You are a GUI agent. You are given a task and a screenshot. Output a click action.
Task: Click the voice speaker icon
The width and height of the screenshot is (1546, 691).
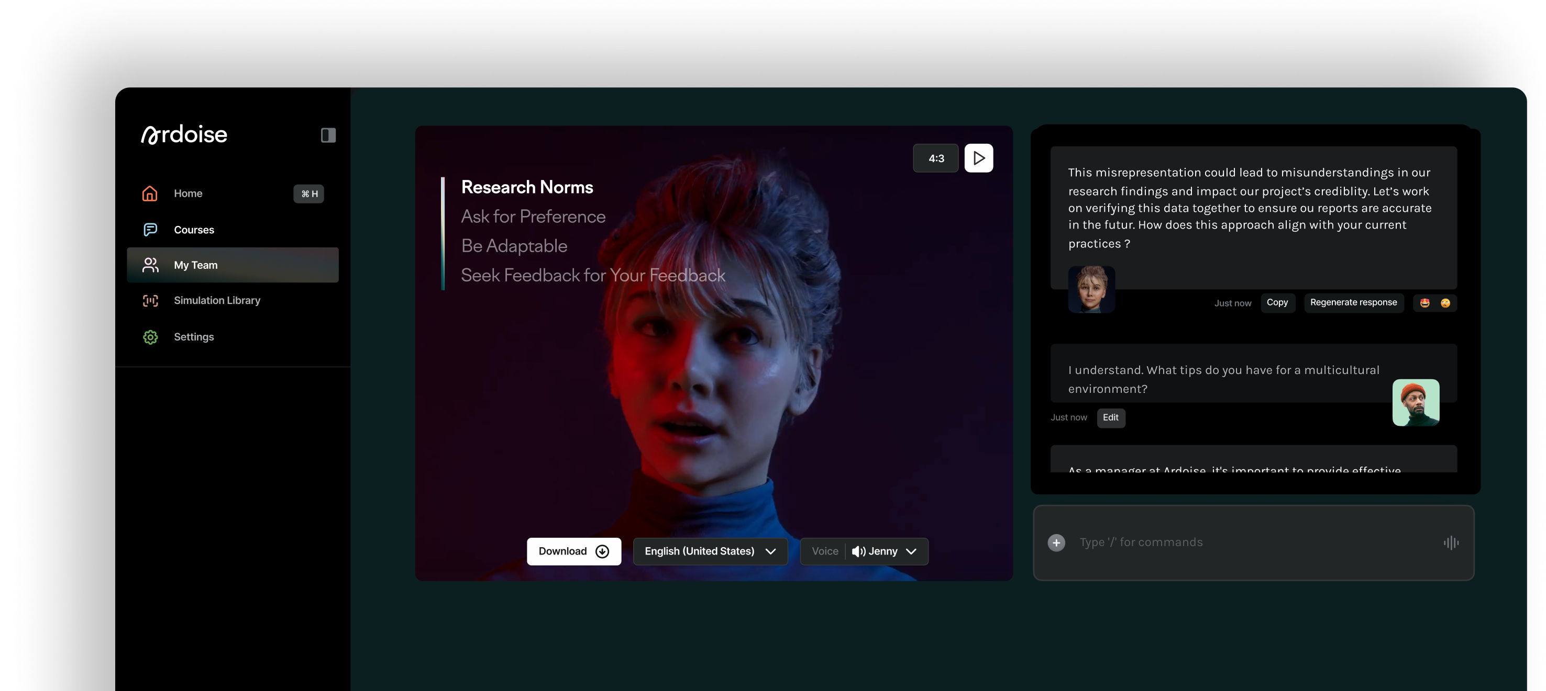(858, 551)
